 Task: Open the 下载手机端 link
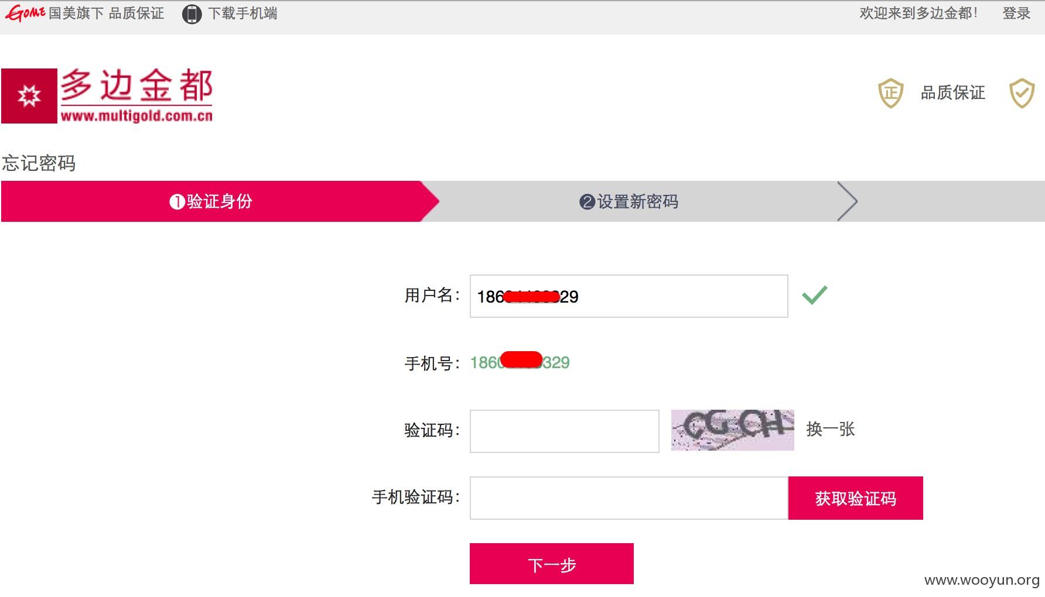point(243,13)
